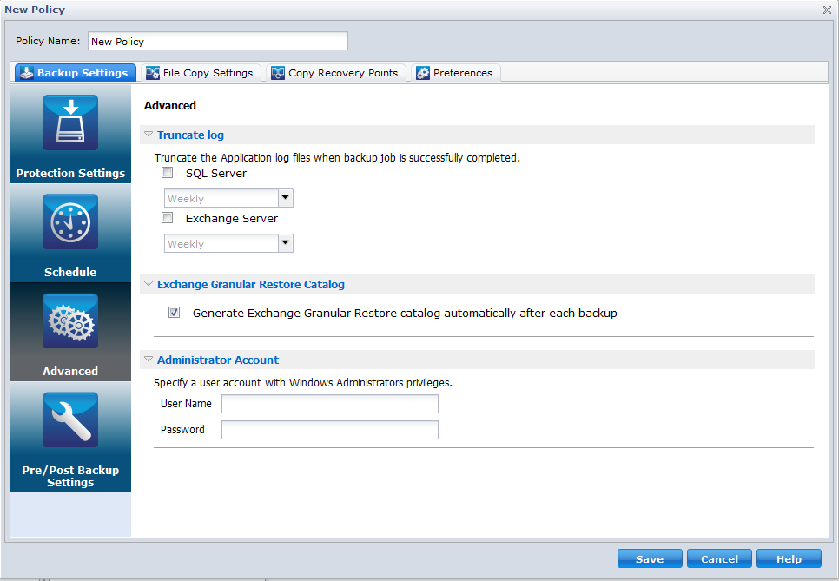Save the new policy

coord(650,558)
